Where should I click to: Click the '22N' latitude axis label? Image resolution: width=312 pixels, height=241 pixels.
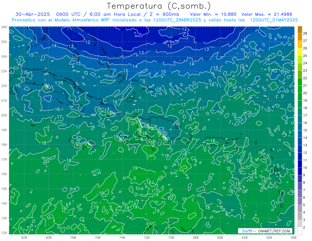click(4, 86)
